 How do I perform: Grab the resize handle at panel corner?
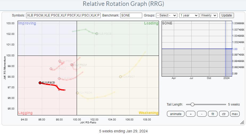[x=242, y=123]
